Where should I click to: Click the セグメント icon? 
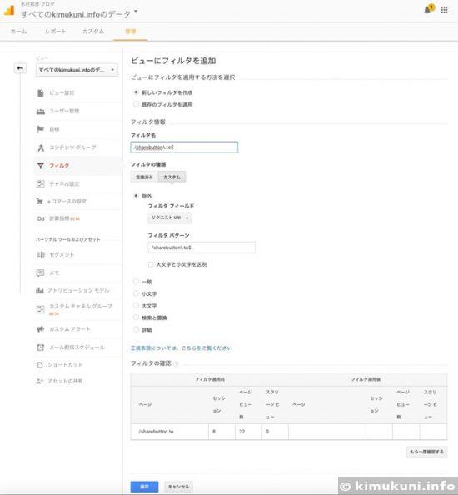[41, 255]
